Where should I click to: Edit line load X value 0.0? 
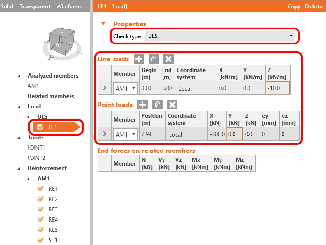[x=229, y=88]
